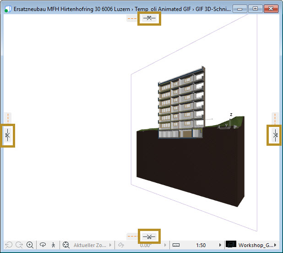Click the top scissors cutting plane handle
Screen dimensions: 283x253
pos(149,18)
